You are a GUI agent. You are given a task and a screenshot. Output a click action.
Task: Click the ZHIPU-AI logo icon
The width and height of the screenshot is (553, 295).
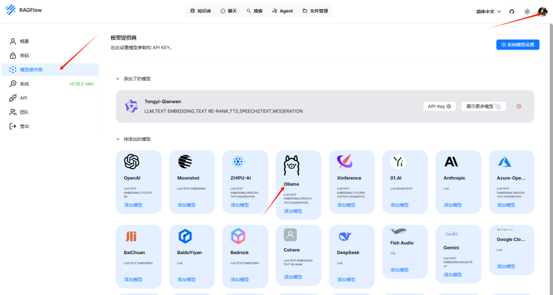click(238, 162)
